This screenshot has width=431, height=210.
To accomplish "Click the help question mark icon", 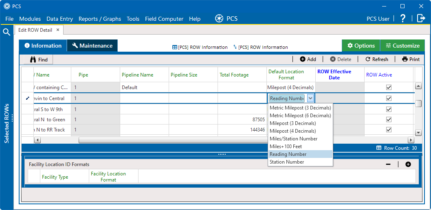I will (403, 19).
